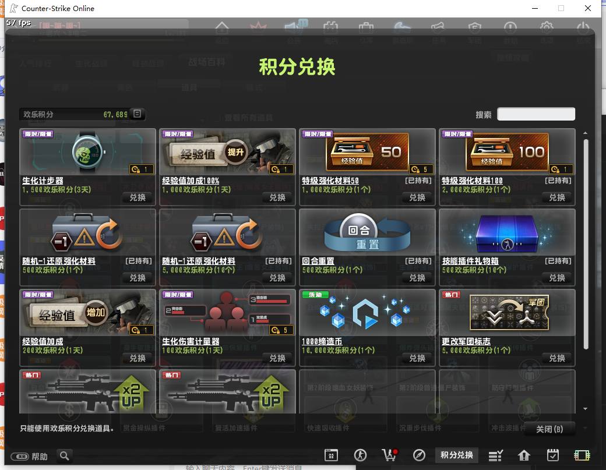Click the 经验值加成100% item name
This screenshot has width=606, height=470.
coord(191,181)
